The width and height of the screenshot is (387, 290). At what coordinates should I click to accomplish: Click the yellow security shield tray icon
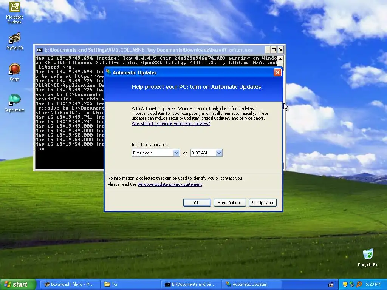pos(345,284)
